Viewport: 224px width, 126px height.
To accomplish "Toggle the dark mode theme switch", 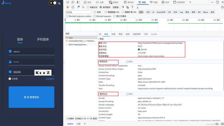I will click(x=53, y=3).
